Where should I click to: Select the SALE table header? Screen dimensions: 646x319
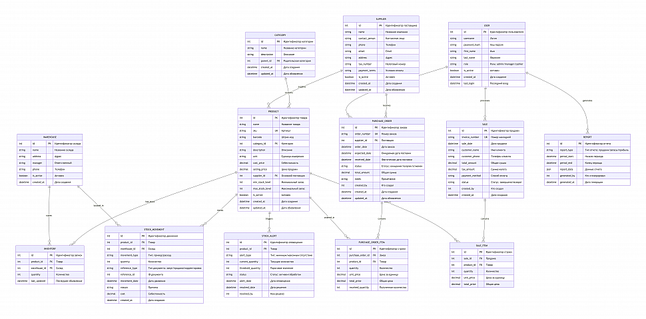(x=484, y=125)
